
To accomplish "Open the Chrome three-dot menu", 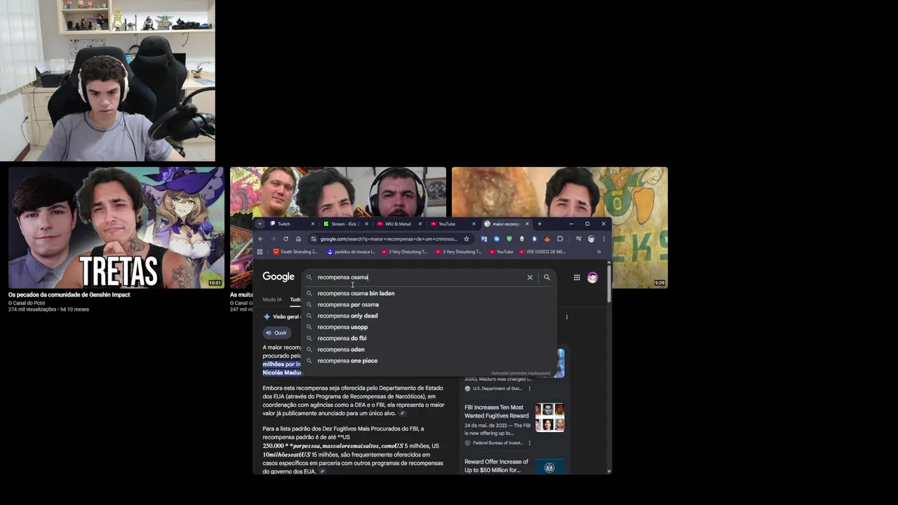I will 604,238.
